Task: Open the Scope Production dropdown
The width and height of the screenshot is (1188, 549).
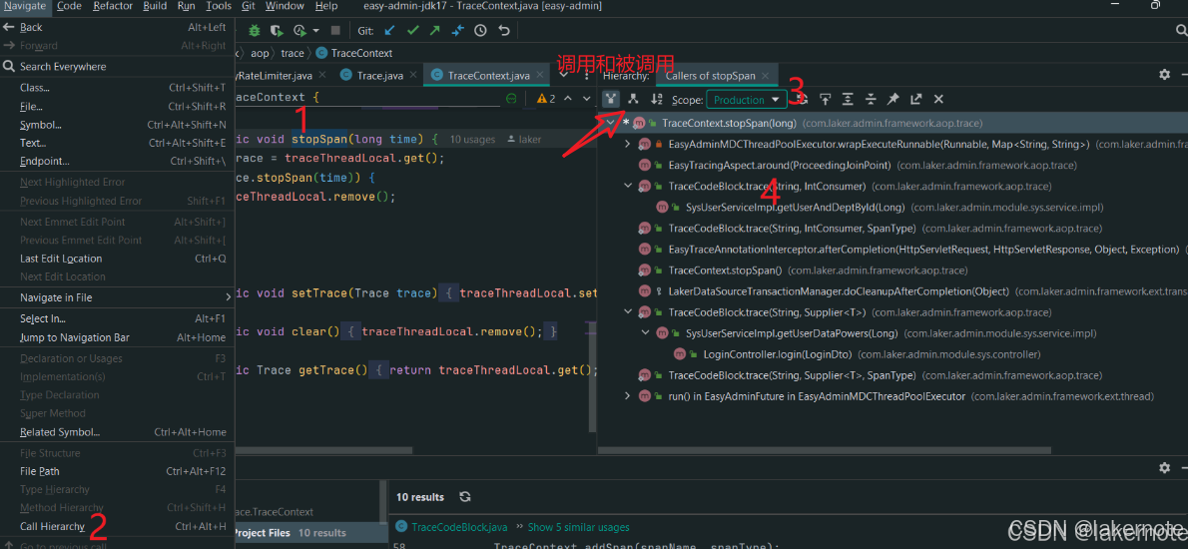Action: (747, 99)
